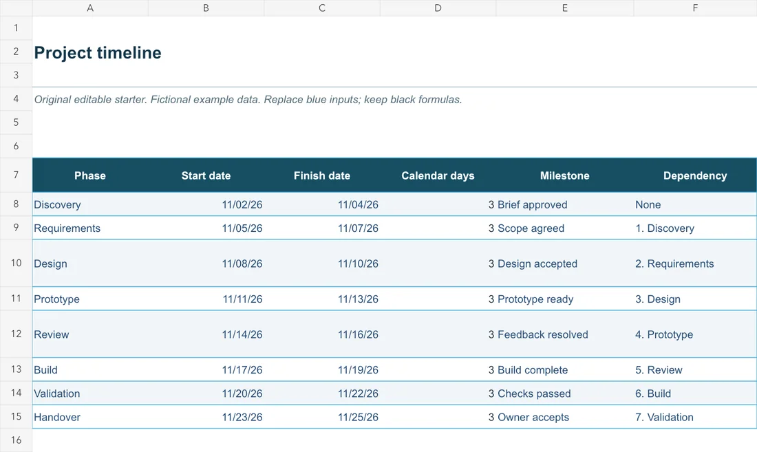This screenshot has width=757, height=452.
Task: Click the Project timeline title cell
Action: [x=98, y=52]
